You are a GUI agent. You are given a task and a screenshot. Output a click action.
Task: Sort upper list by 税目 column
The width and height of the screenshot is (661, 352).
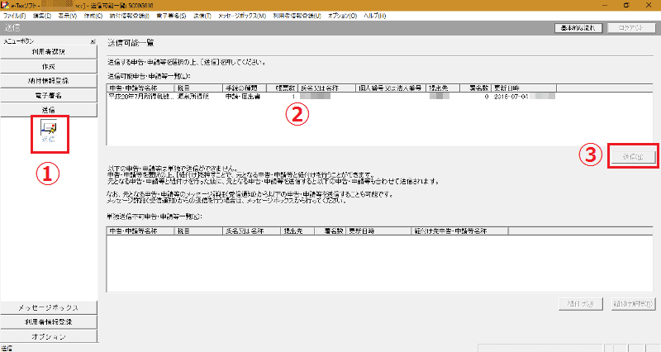click(198, 88)
